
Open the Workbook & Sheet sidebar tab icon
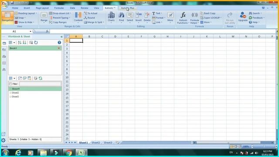[4, 43]
